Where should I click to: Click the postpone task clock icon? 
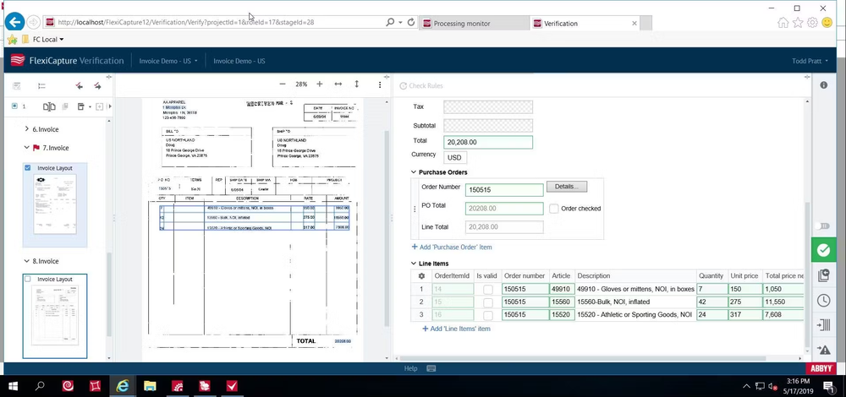(x=823, y=300)
